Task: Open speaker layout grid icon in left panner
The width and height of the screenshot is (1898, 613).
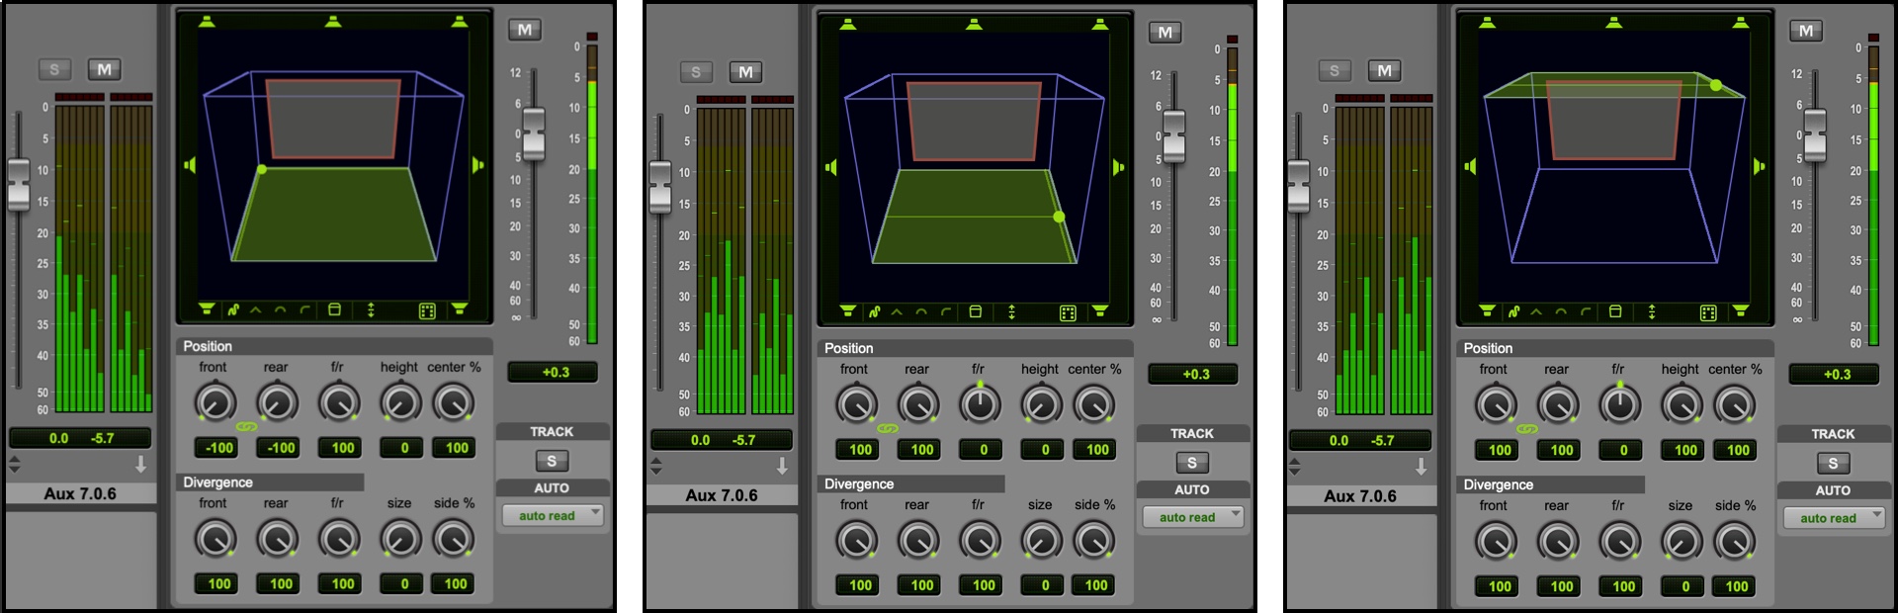Action: click(427, 311)
